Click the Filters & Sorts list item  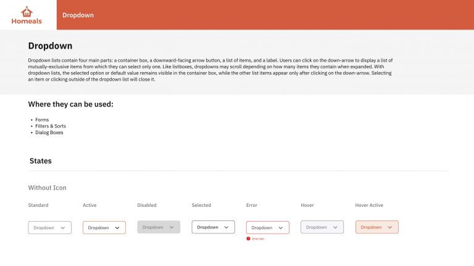51,126
